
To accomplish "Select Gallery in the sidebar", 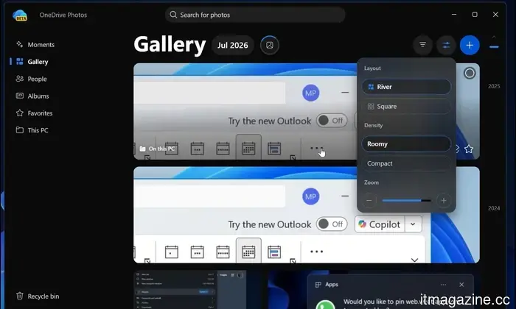I will (32, 61).
